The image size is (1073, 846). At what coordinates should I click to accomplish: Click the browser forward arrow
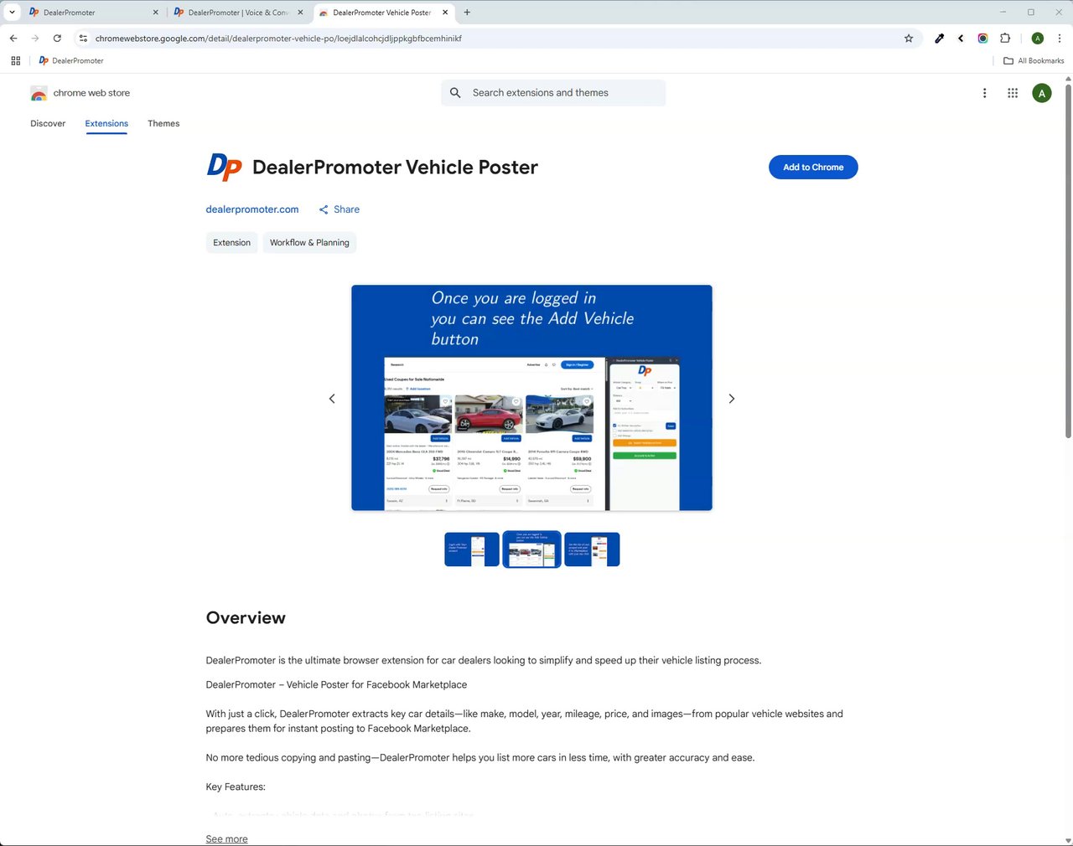point(35,39)
